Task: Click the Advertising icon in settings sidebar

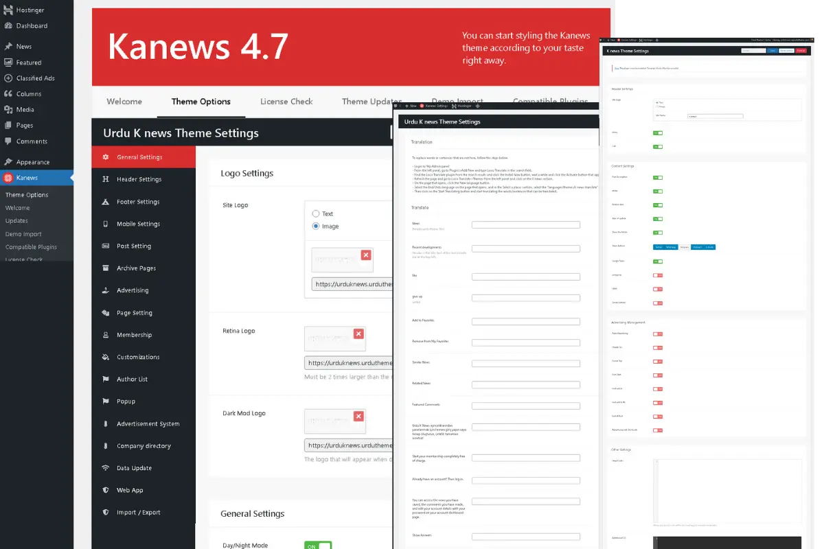Action: (106, 290)
